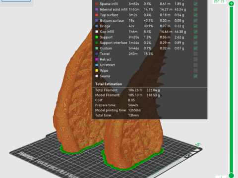Uncheck the Bottom surface checkbox

coord(195,21)
